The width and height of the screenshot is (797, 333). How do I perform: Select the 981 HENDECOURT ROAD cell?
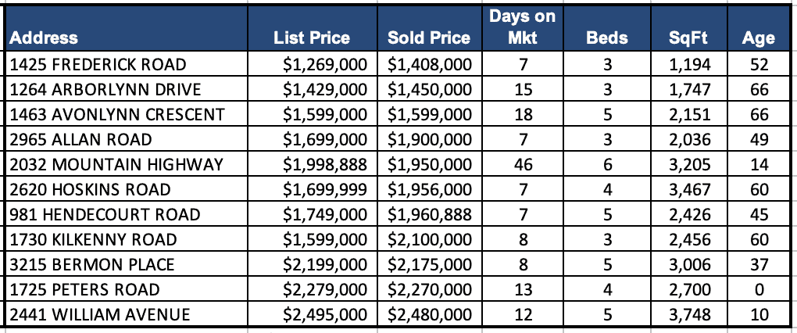tap(105, 214)
